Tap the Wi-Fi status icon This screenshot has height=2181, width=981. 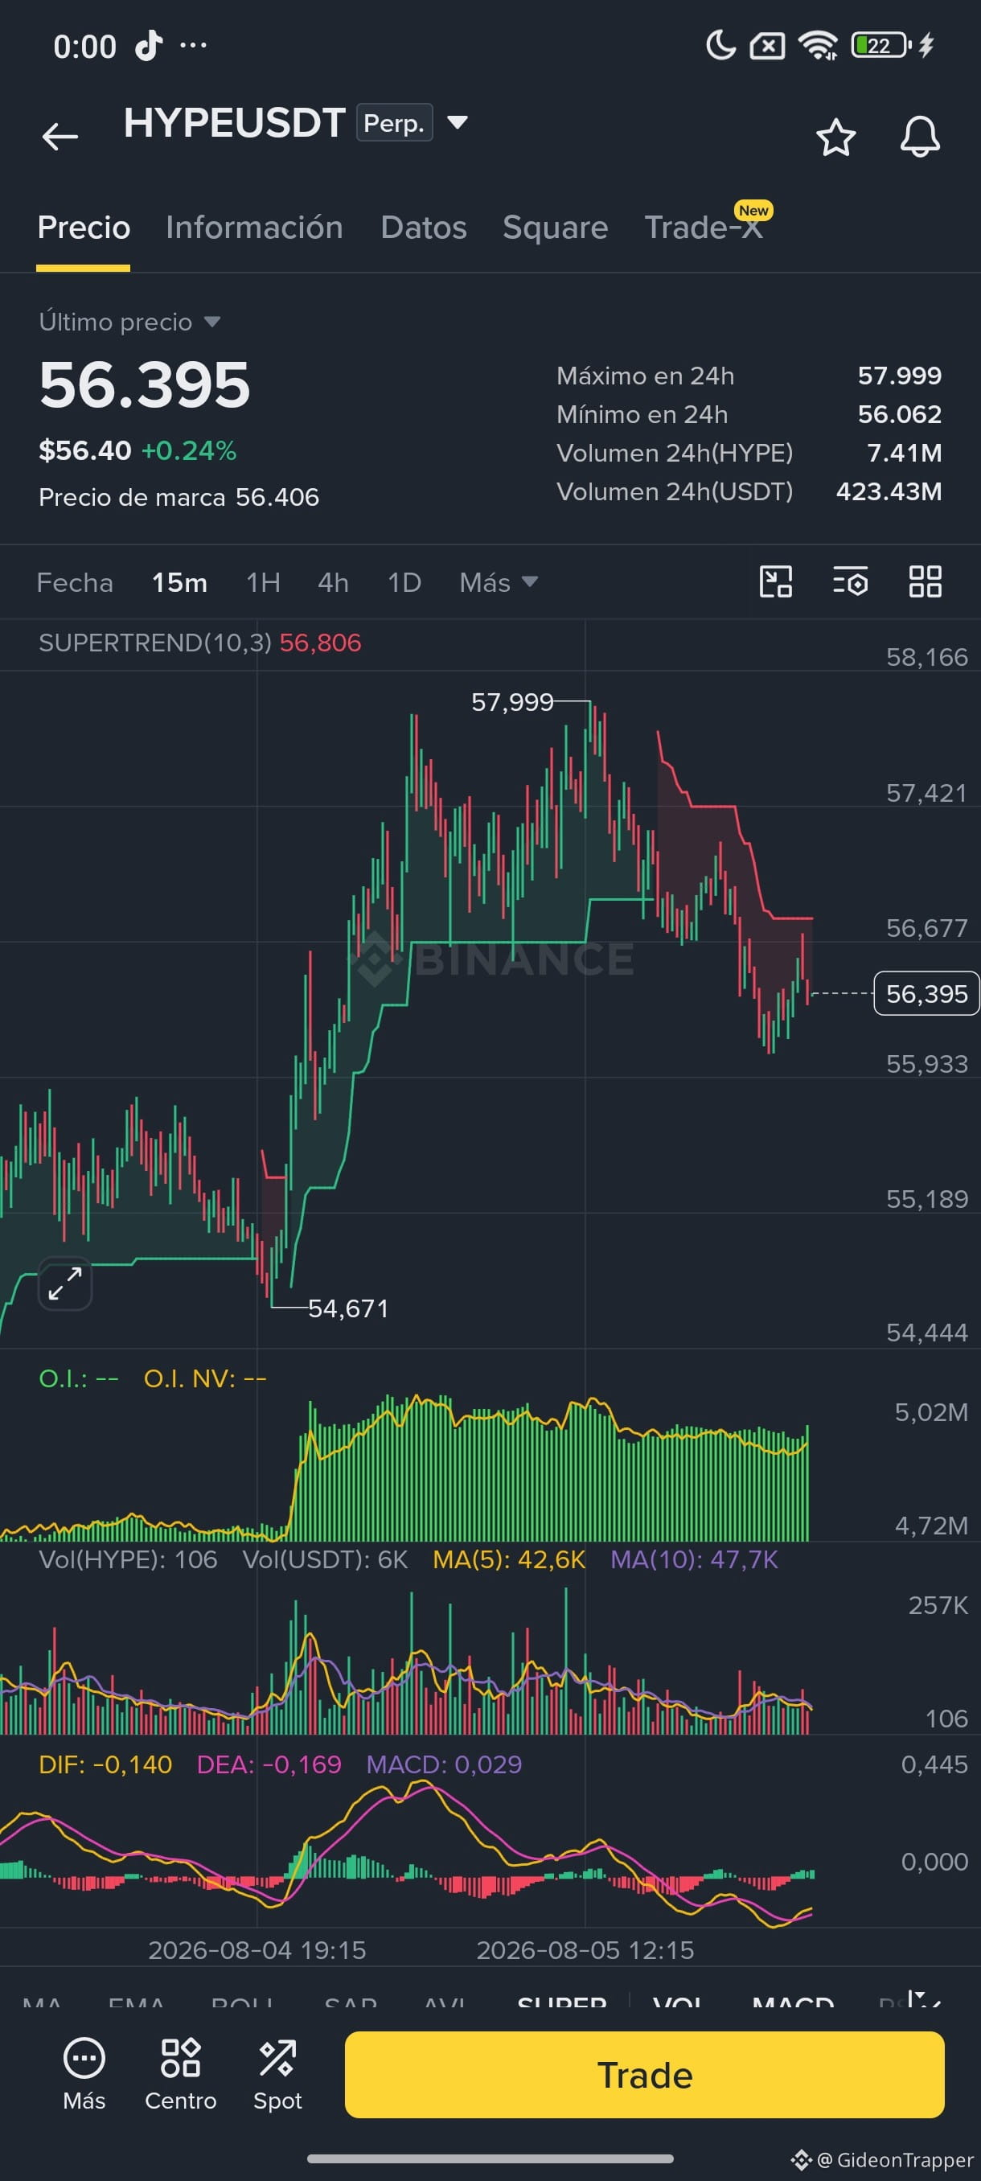click(818, 45)
